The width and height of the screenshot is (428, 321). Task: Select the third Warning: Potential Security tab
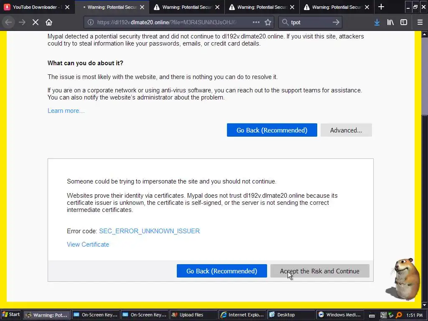(262, 7)
